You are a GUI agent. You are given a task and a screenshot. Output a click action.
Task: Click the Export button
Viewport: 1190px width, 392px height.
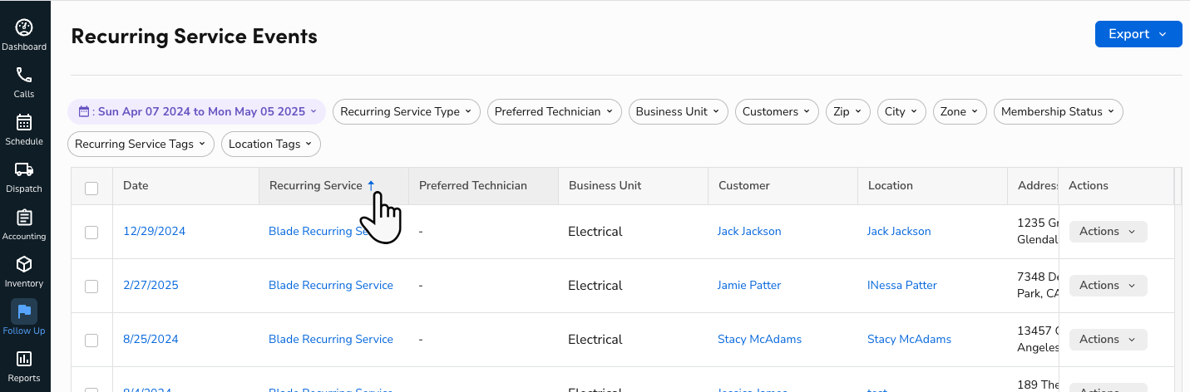[x=1138, y=34]
